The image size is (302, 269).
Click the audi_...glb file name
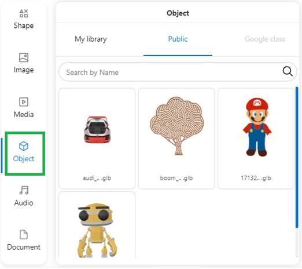[x=97, y=178]
